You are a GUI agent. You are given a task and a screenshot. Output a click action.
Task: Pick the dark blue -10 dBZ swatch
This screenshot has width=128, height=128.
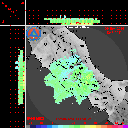click(38, 127)
